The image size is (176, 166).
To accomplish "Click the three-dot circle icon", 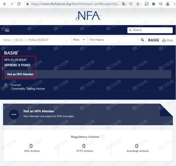I will click(x=14, y=114).
